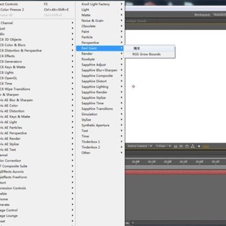
Task: Open the Image Lounge submenu
Action: coord(37,216)
